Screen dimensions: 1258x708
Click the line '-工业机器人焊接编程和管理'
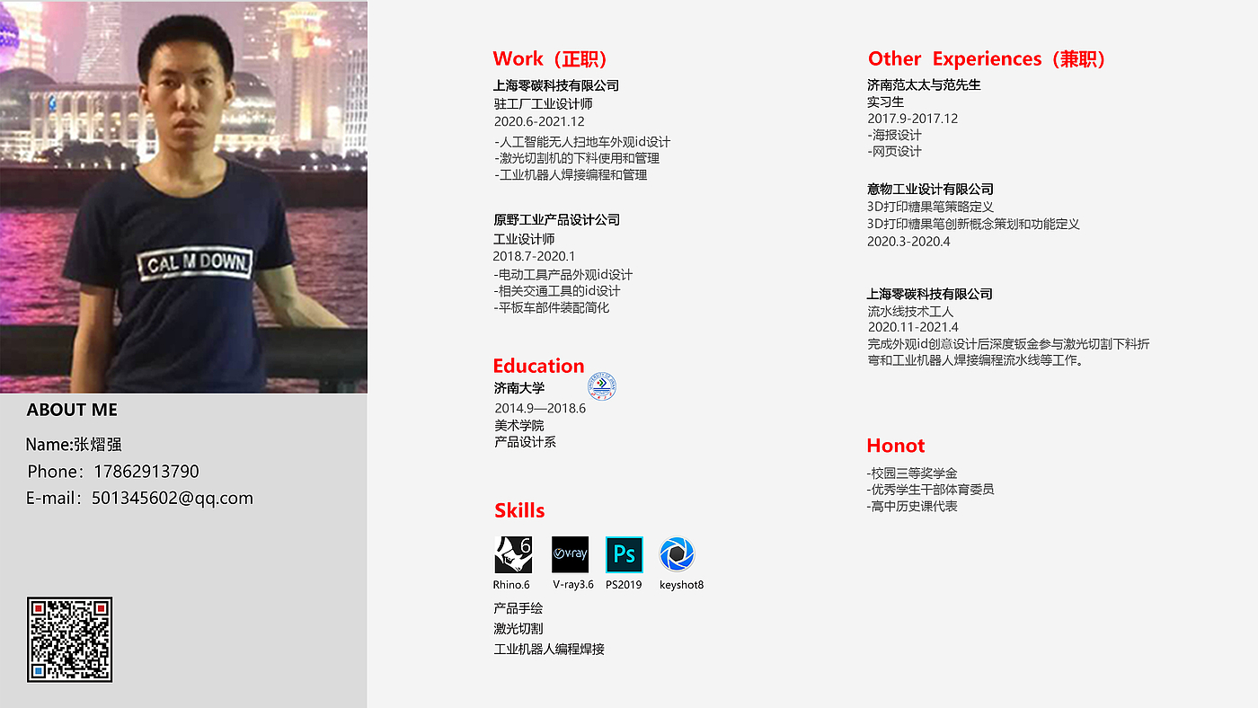[x=571, y=175]
